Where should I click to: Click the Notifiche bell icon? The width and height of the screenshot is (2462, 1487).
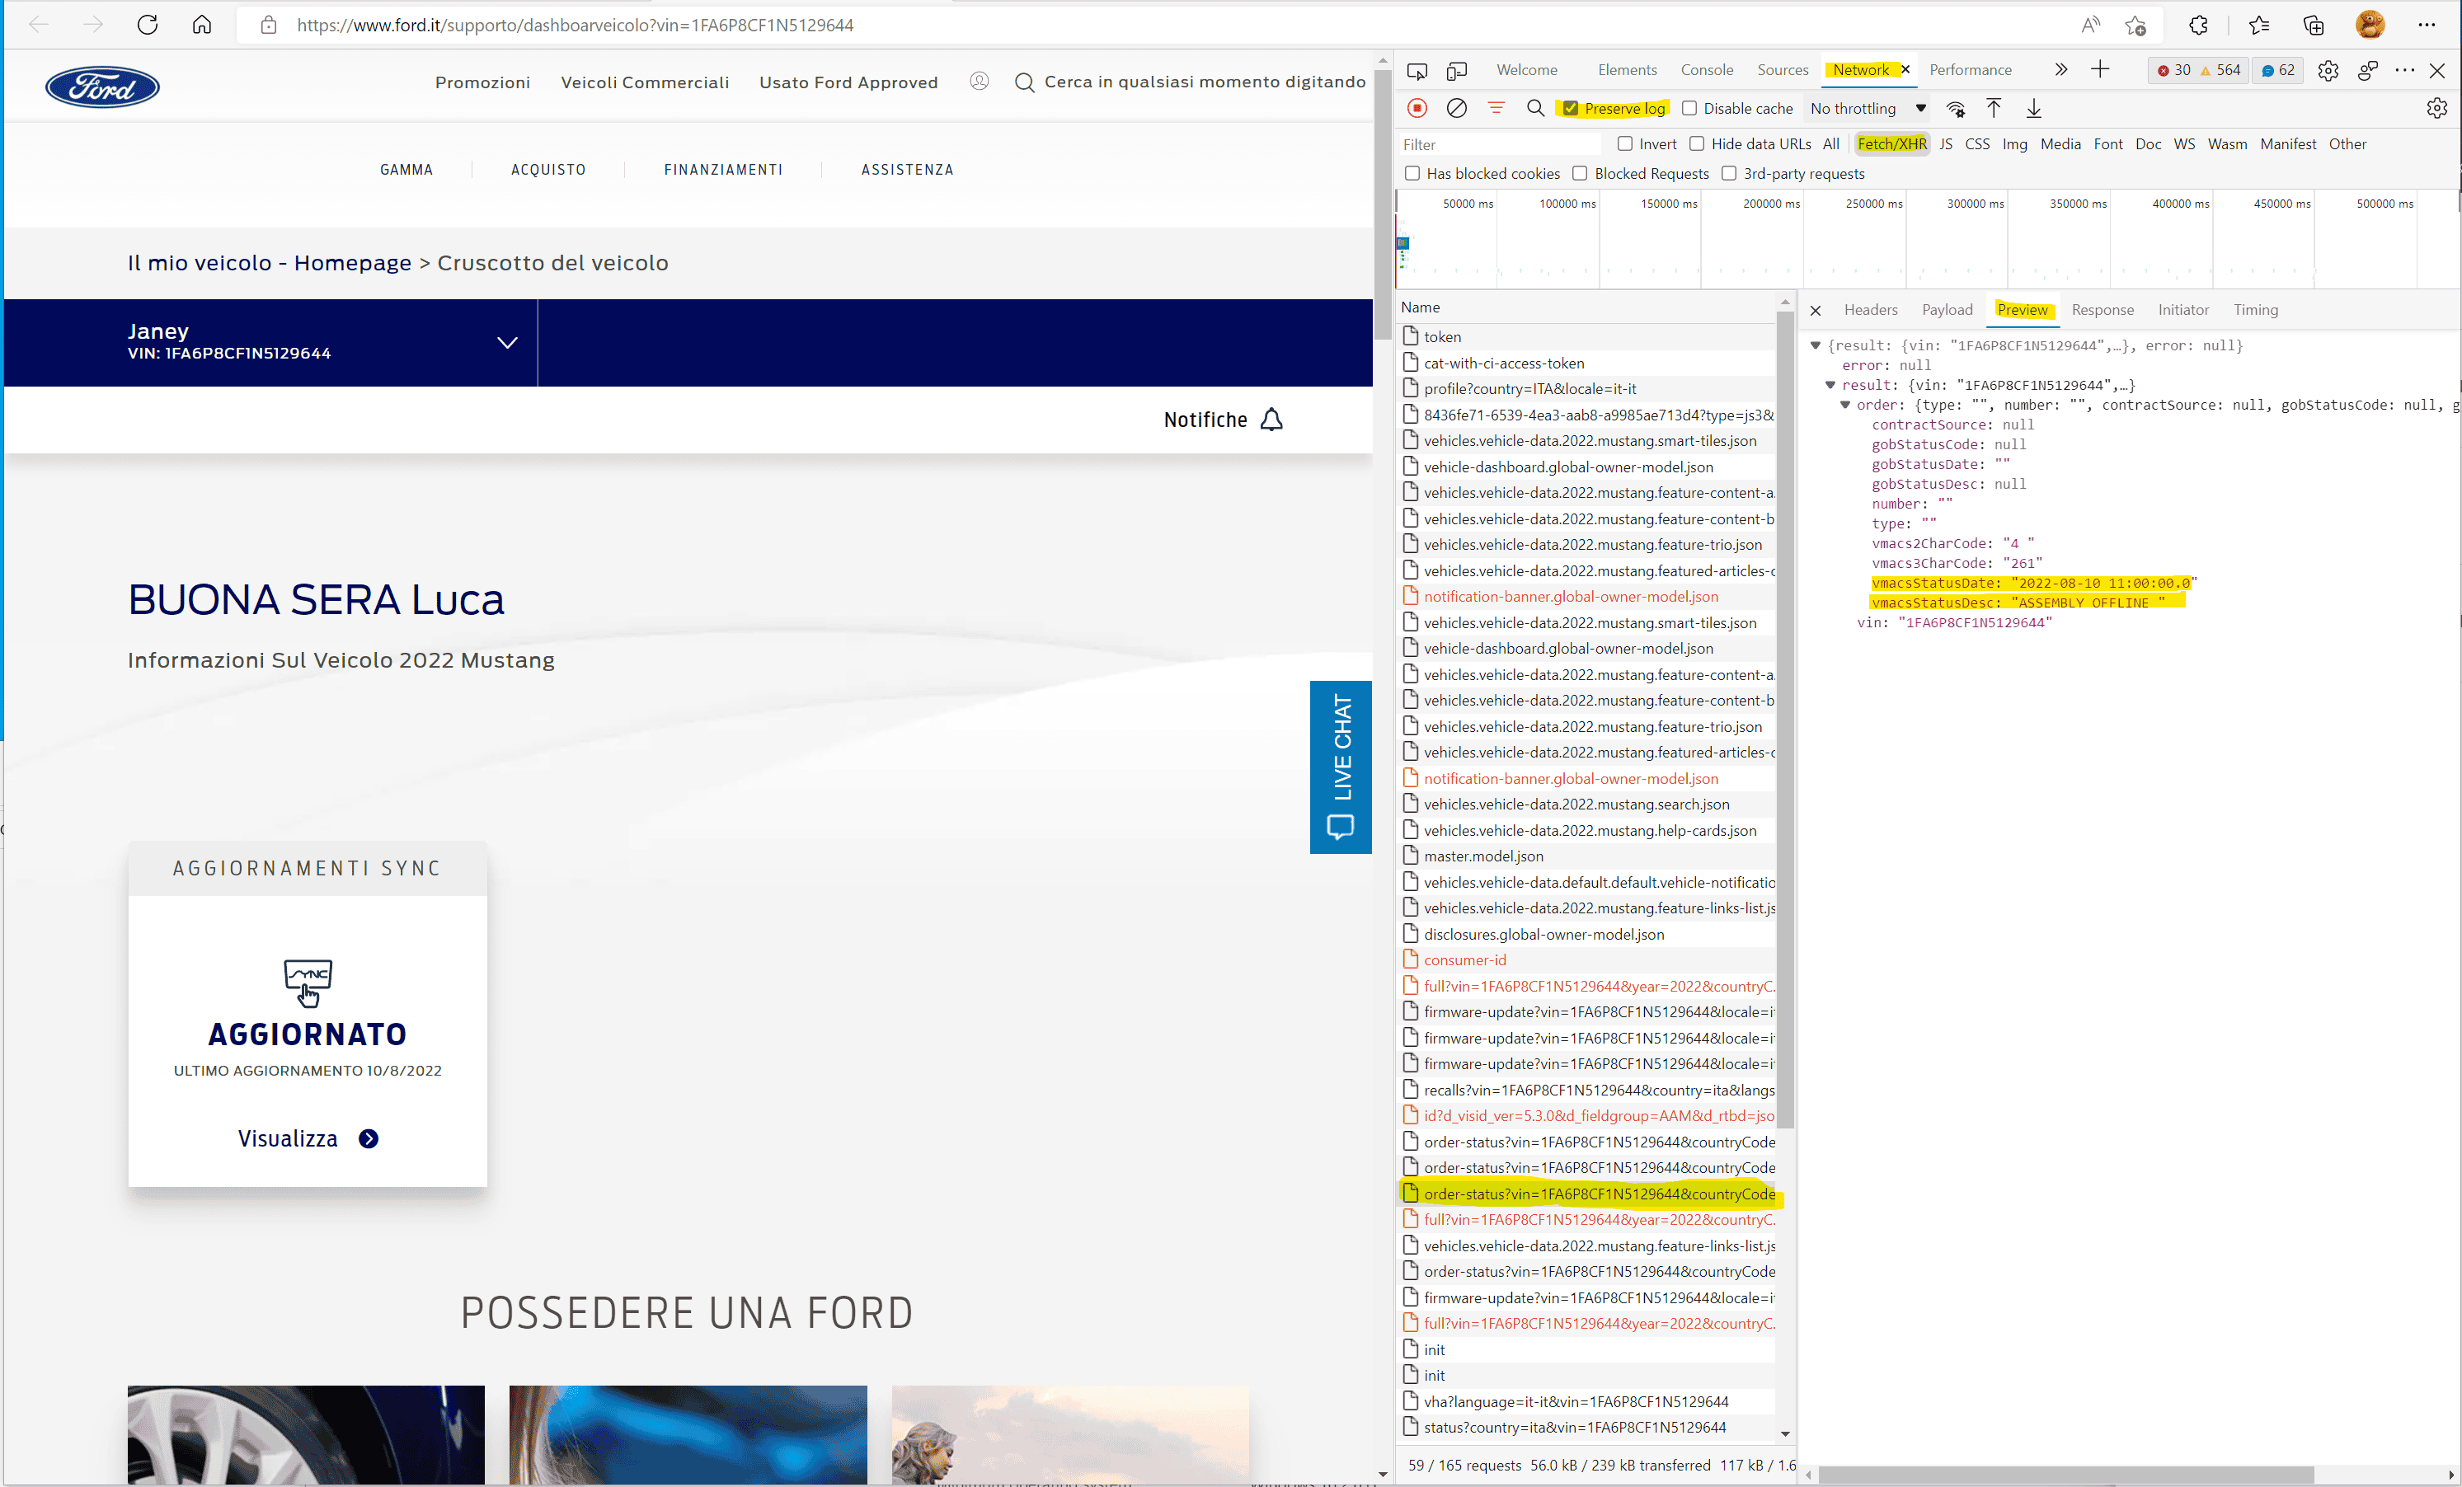1271,420
